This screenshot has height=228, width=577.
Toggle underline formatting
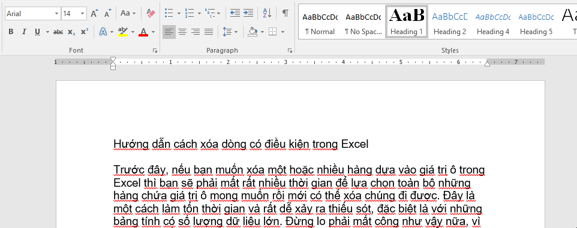(x=37, y=32)
